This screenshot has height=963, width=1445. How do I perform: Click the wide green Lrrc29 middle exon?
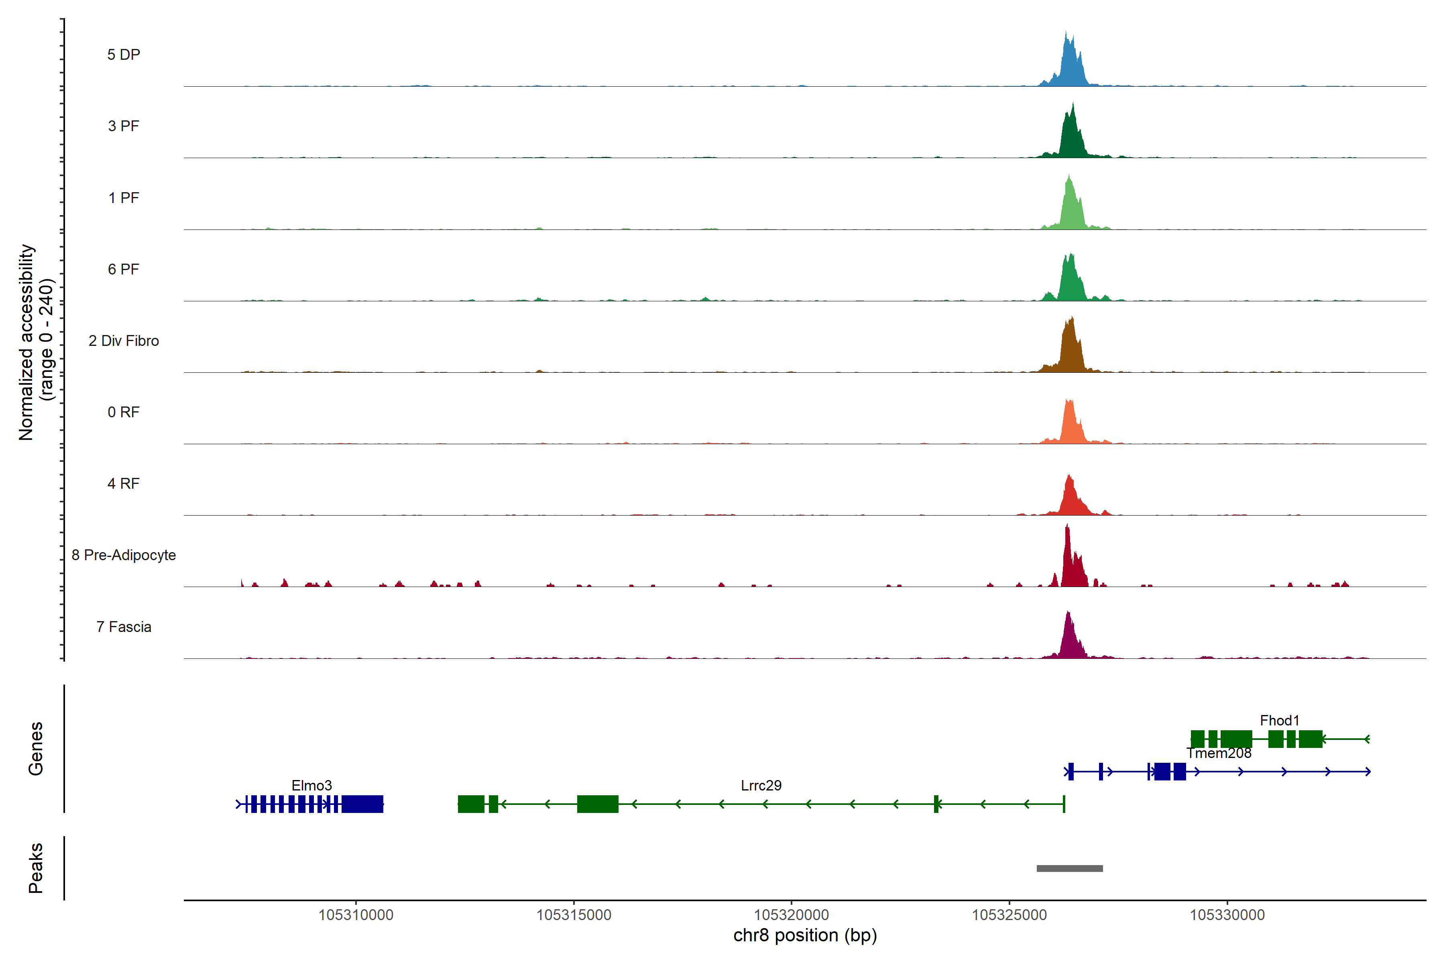click(597, 804)
